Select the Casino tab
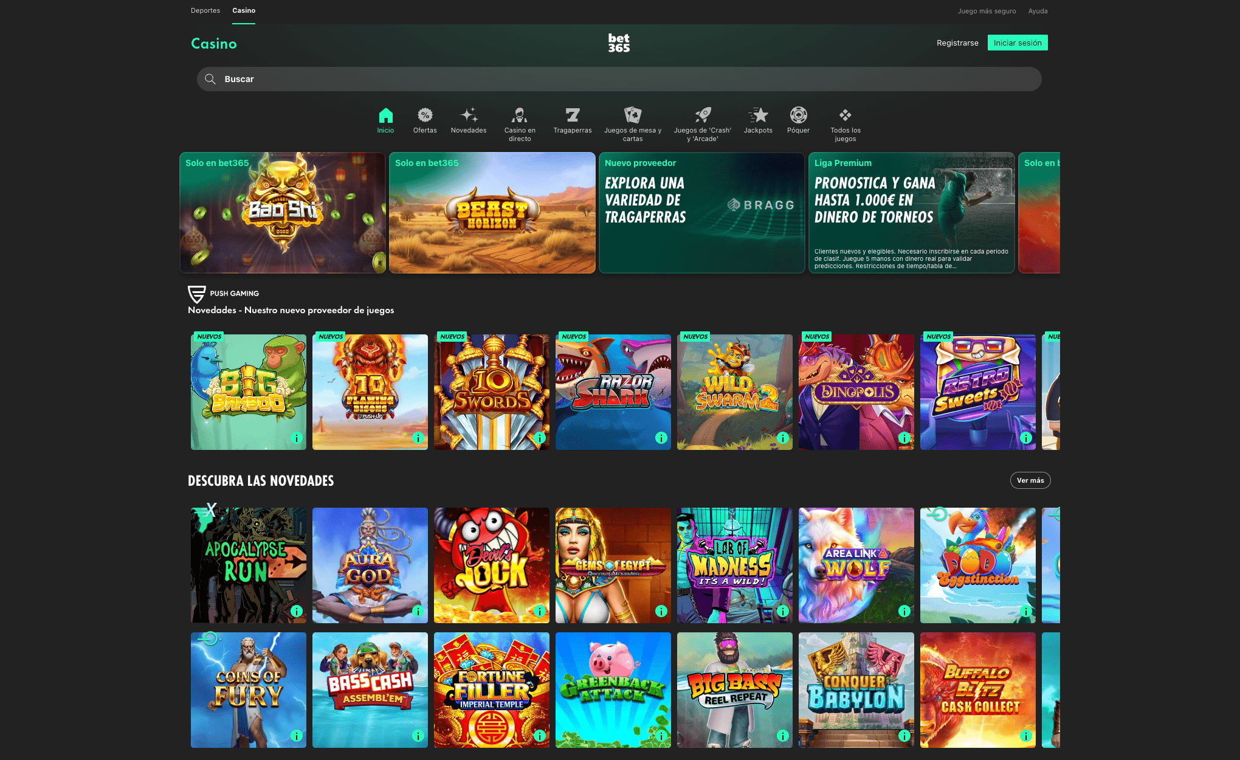 pyautogui.click(x=244, y=10)
